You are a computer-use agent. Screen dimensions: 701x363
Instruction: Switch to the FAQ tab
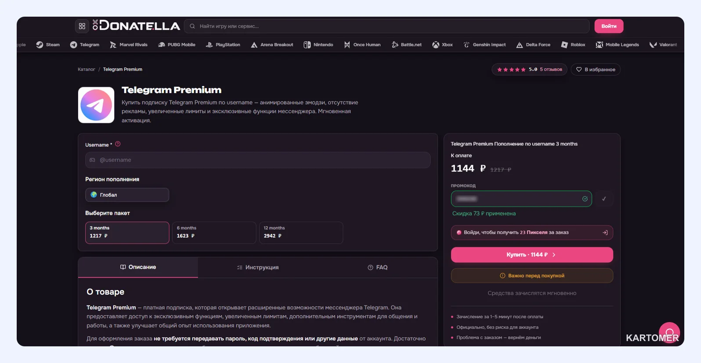[x=378, y=267]
